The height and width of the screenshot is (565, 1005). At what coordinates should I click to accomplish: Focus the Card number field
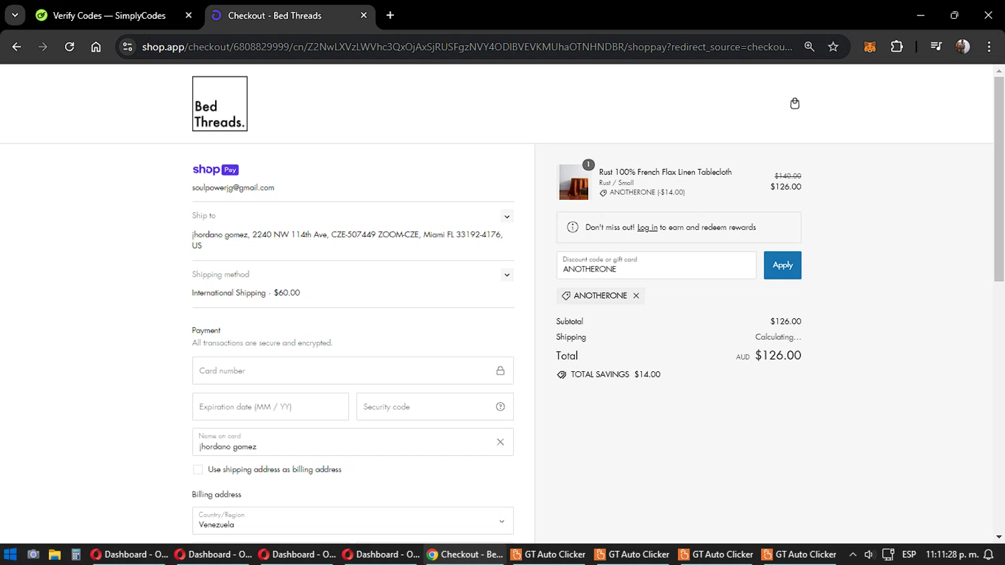coord(353,371)
